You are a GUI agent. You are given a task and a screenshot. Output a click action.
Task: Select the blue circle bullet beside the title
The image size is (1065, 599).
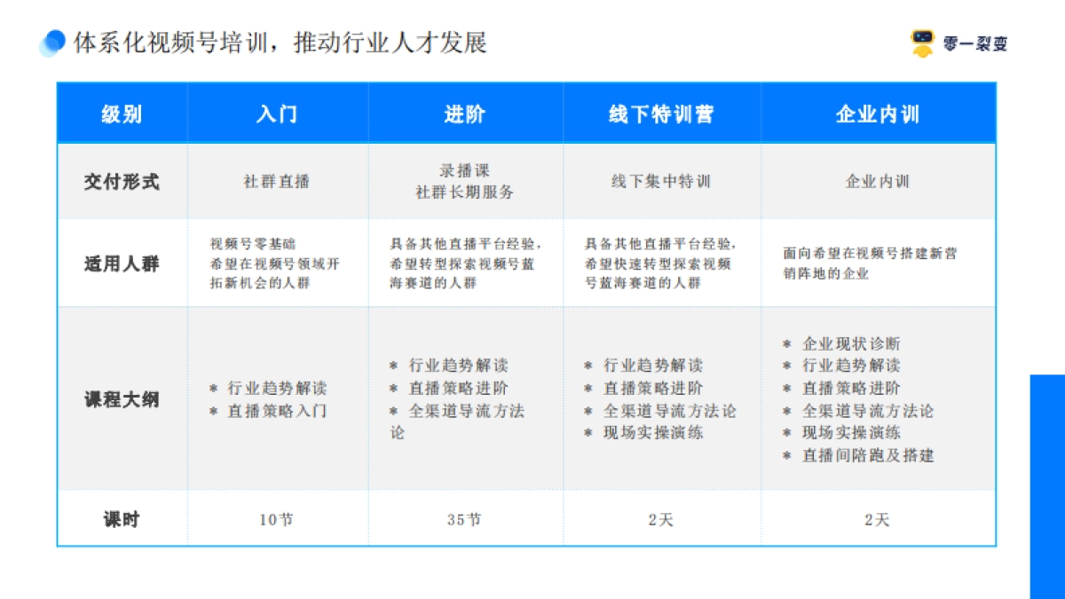click(x=57, y=39)
